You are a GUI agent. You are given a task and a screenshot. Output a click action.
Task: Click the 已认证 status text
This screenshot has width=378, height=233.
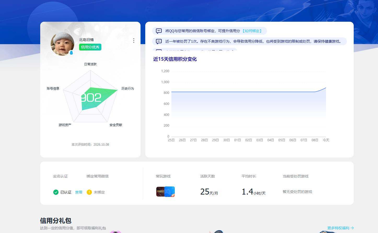66,192
